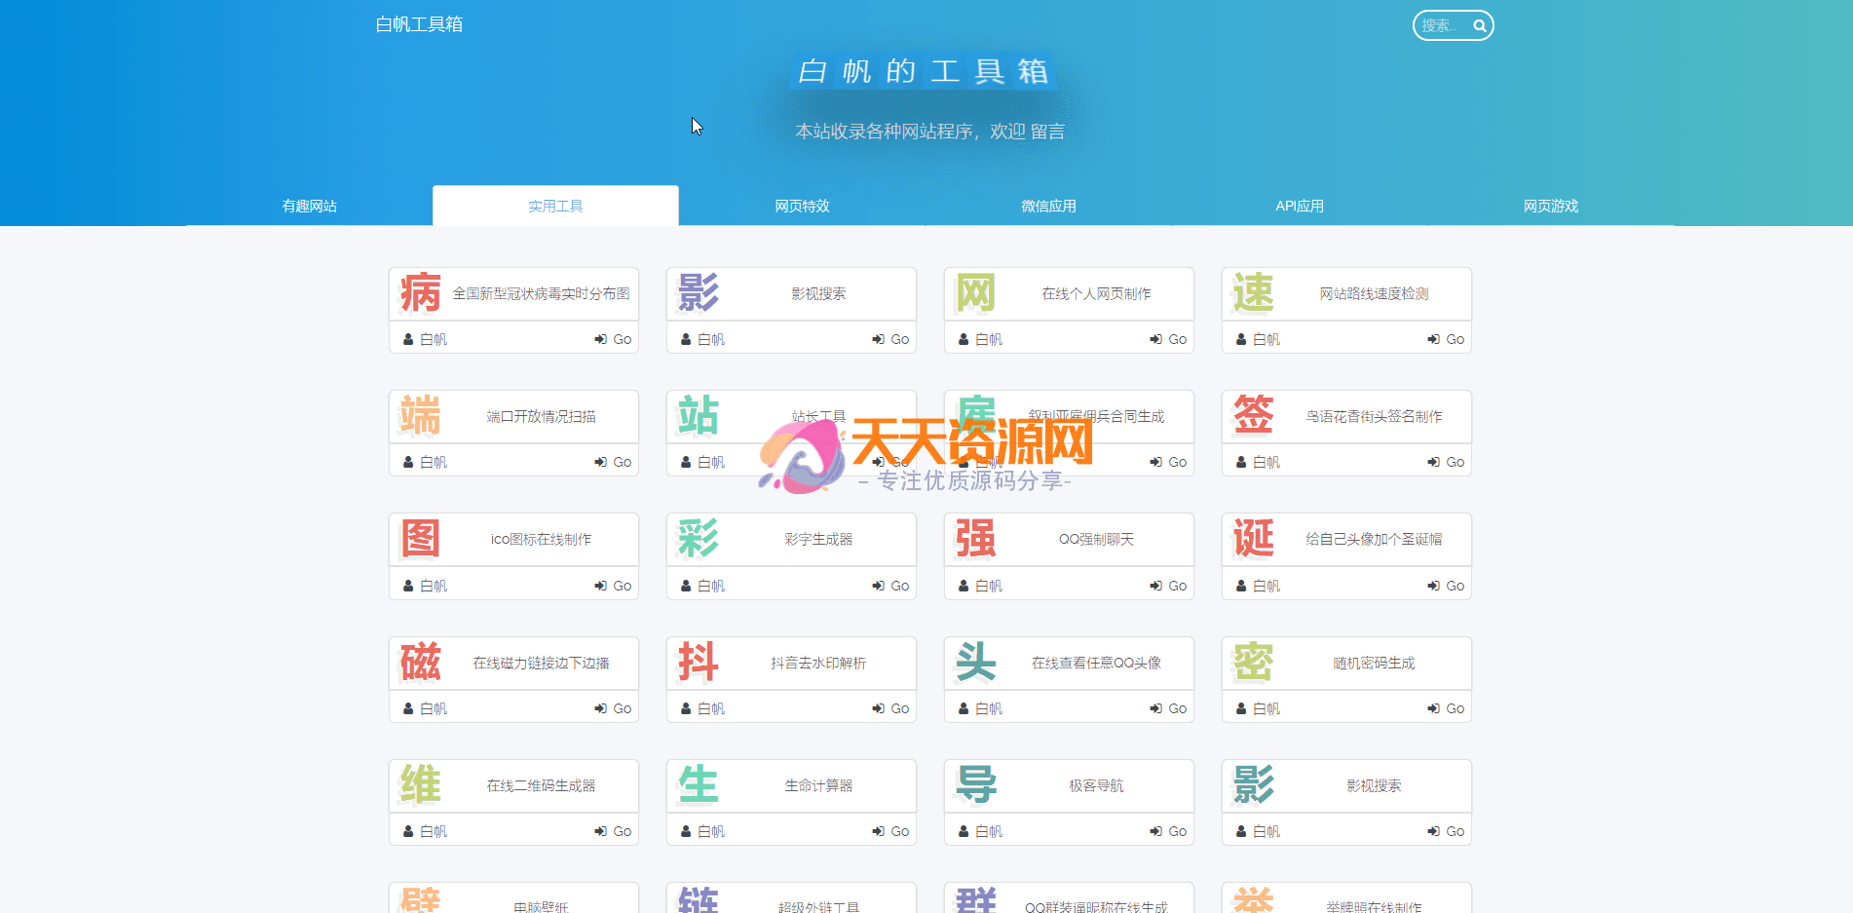This screenshot has width=1853, height=913.
Task: Click the search magnifier icon
Action: [x=1479, y=26]
